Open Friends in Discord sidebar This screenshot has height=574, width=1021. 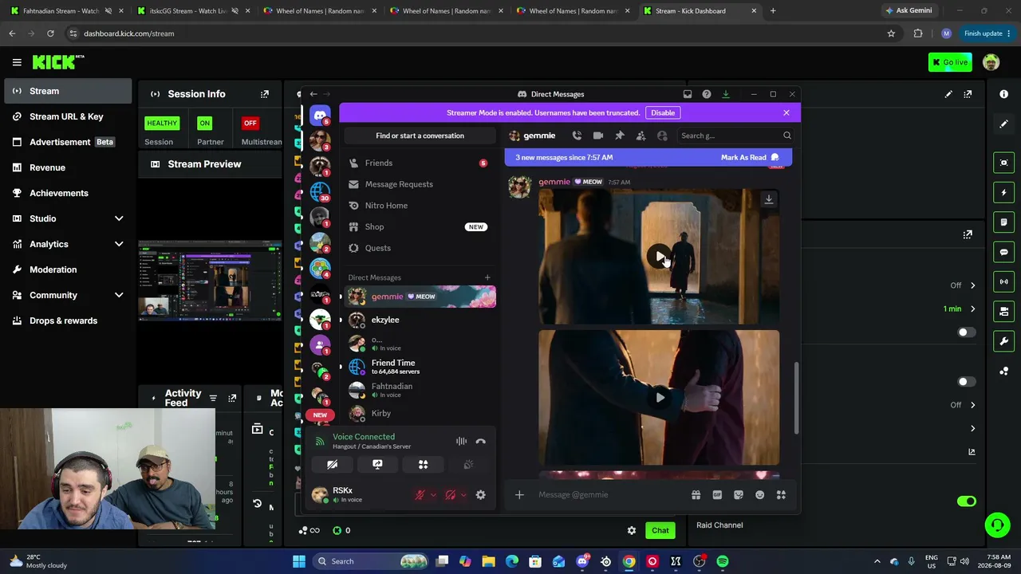point(419,163)
